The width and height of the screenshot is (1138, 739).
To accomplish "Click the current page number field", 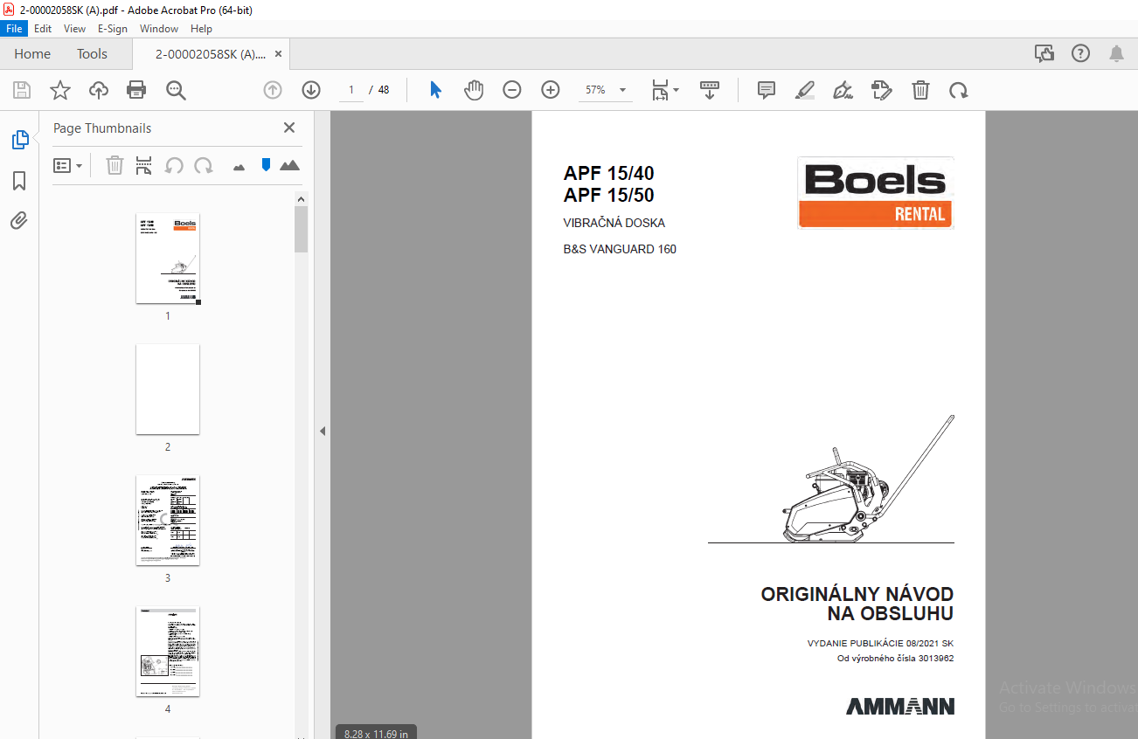I will tap(351, 90).
